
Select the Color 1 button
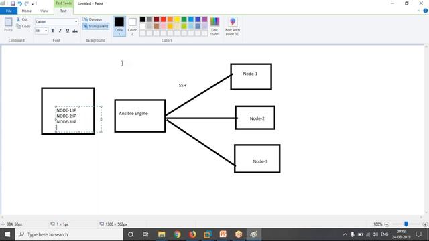119,26
